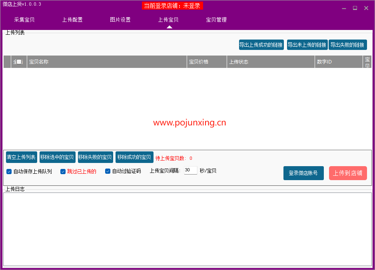Click the 当前登录店铺：未登录 status label
375x270 pixels.
[x=172, y=6]
